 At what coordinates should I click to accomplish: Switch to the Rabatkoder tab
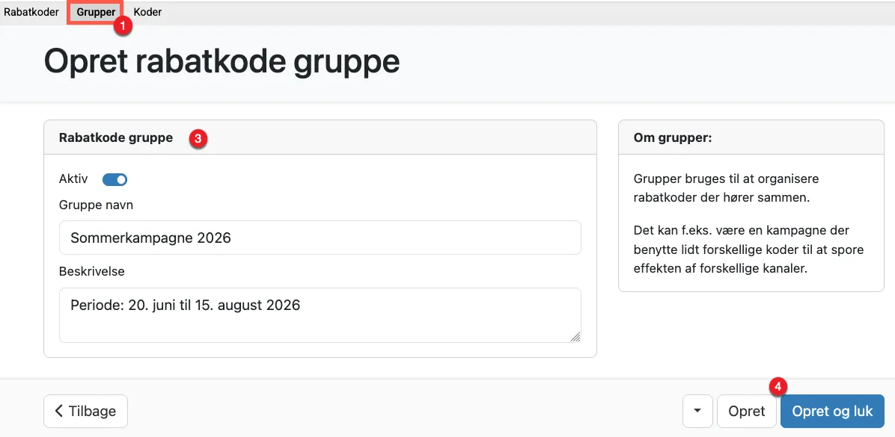pyautogui.click(x=31, y=11)
